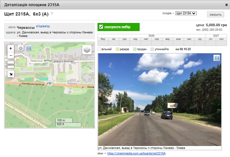230x157 pixels.
Task: Select the 'бер' month cell in calendar
Action: pyautogui.click(x=103, y=43)
